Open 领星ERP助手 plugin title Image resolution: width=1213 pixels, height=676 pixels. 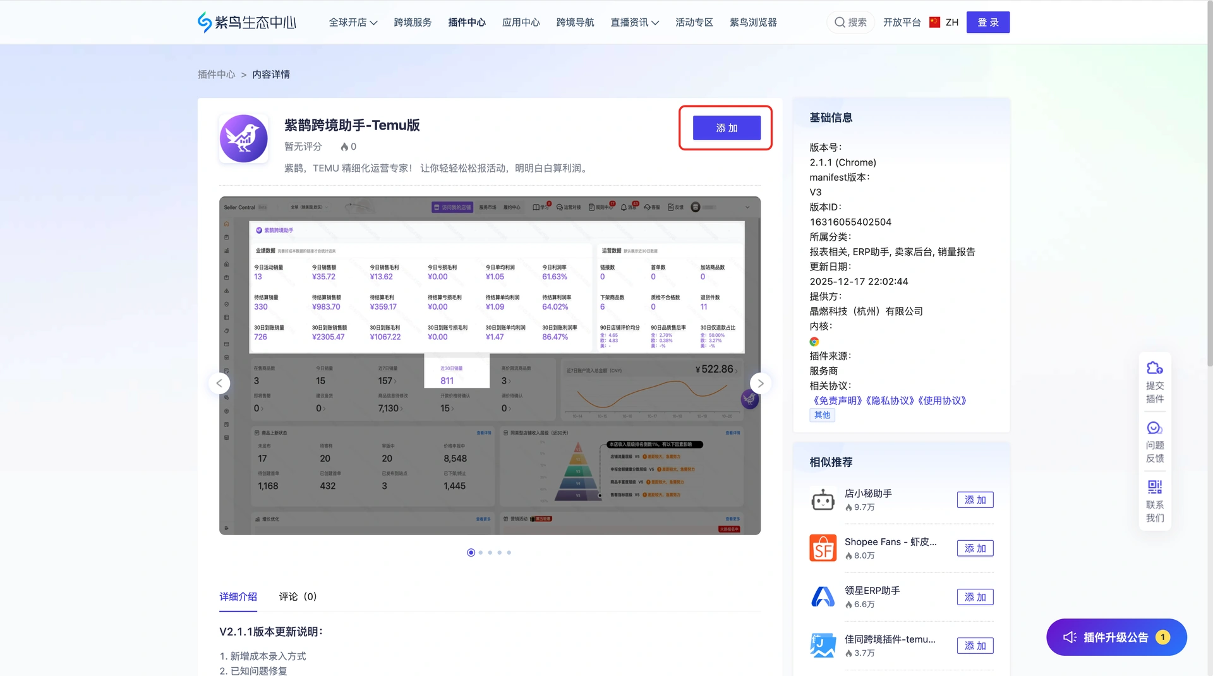[872, 591]
